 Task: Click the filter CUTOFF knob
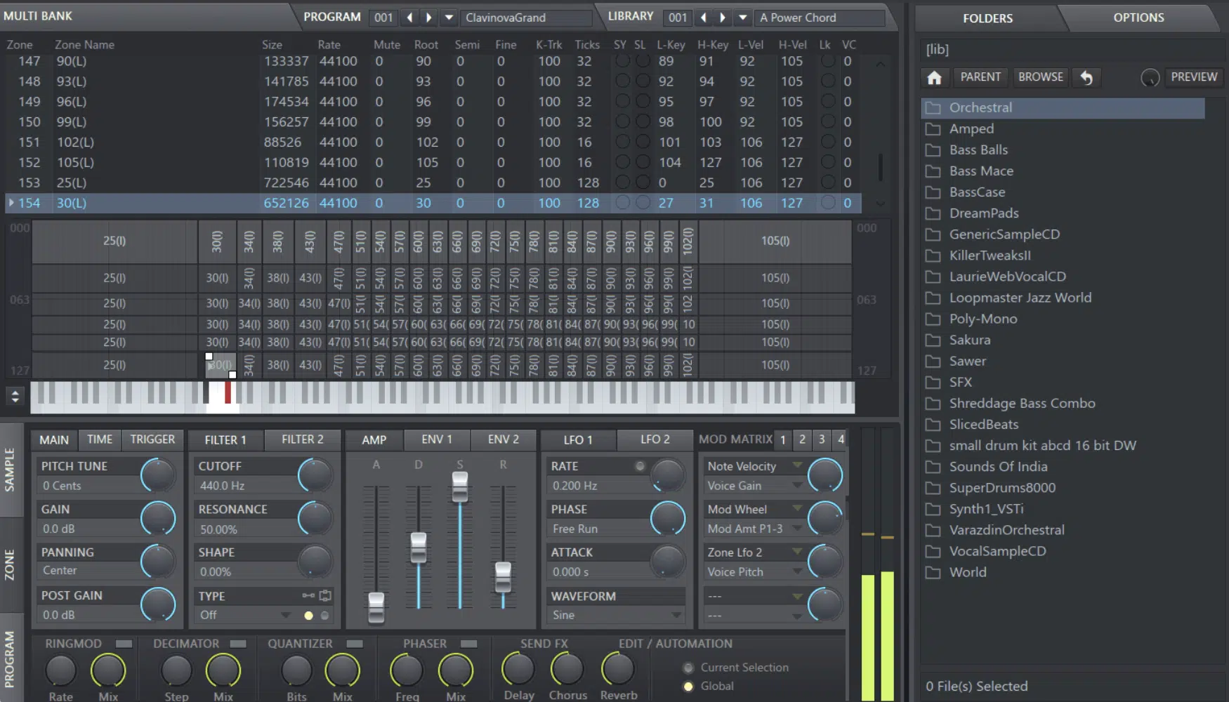tap(315, 475)
